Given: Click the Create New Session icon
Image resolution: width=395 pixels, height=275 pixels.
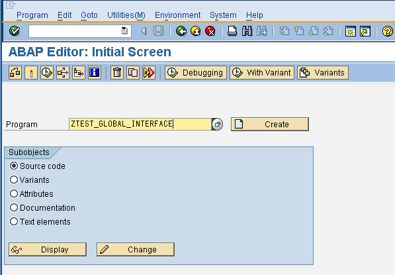Looking at the screenshot, I should pos(351,31).
